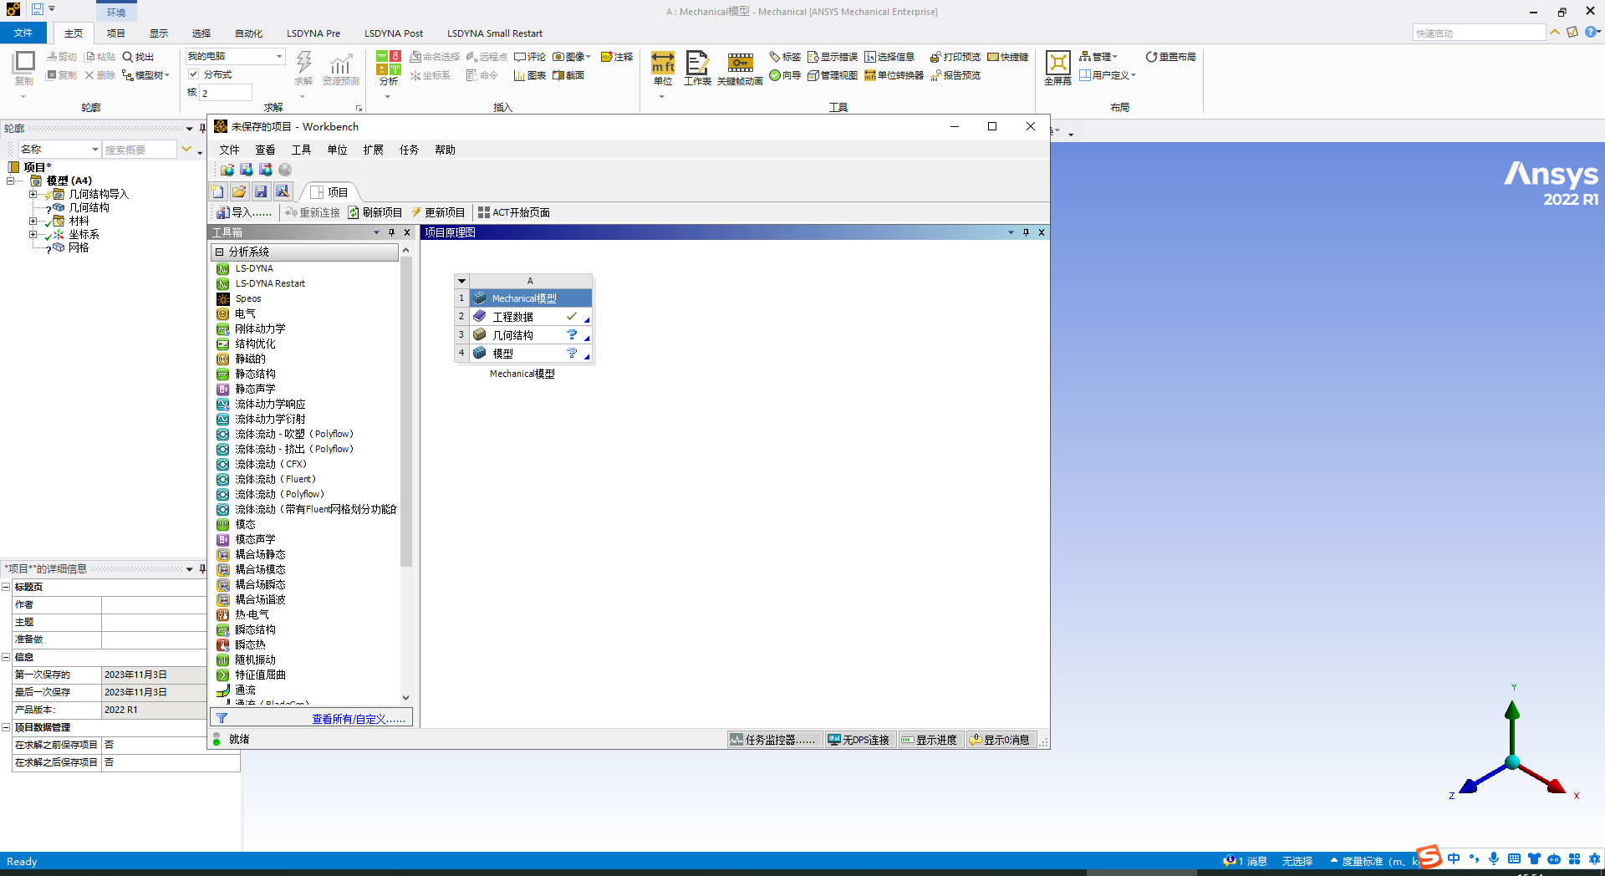Image resolution: width=1605 pixels, height=876 pixels.
Task: Open system A header dropdown arrow
Action: pos(461,281)
